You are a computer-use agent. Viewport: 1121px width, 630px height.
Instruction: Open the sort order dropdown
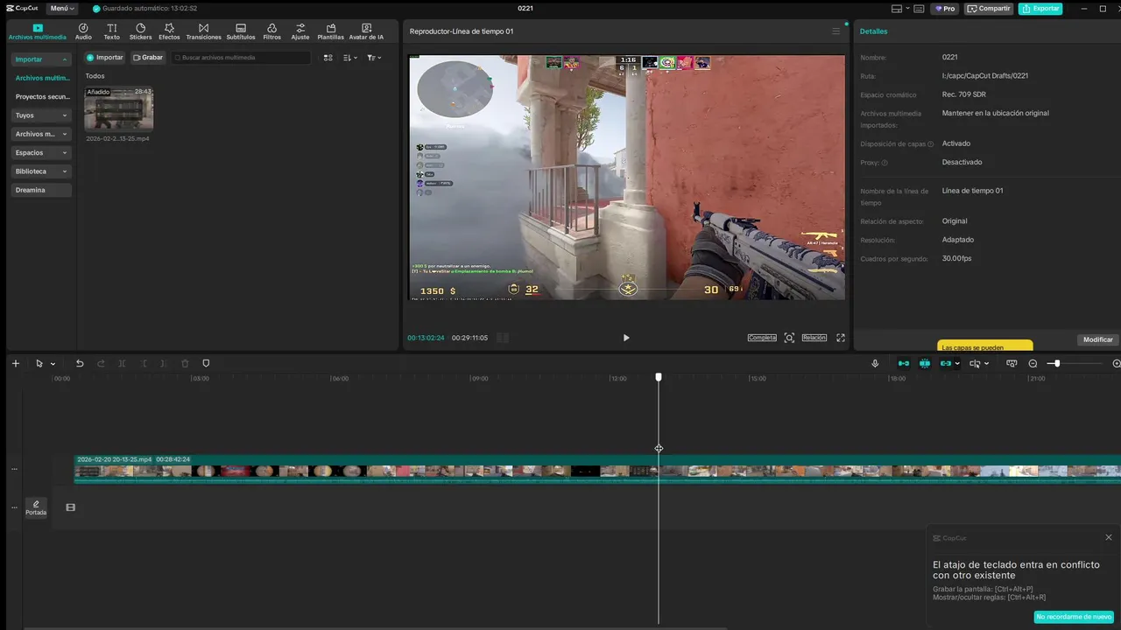[x=350, y=58]
